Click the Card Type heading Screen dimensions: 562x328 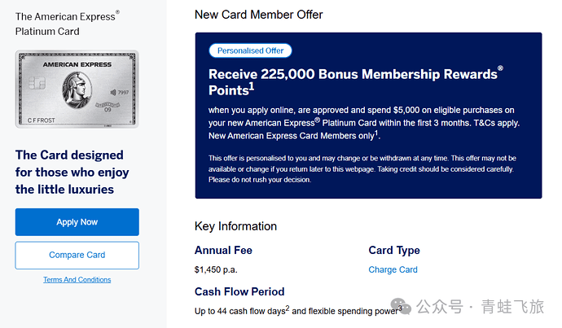394,250
